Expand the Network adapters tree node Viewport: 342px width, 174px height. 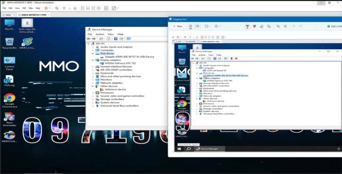(92, 83)
